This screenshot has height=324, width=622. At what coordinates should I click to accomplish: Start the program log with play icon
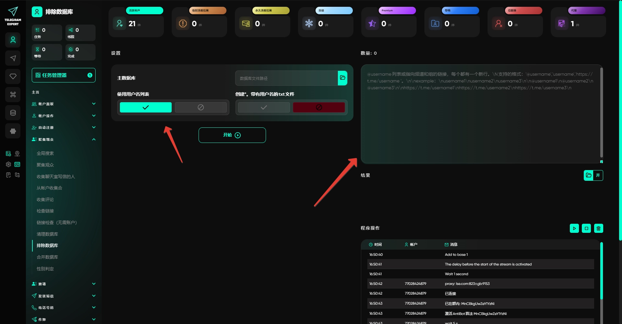pos(574,228)
